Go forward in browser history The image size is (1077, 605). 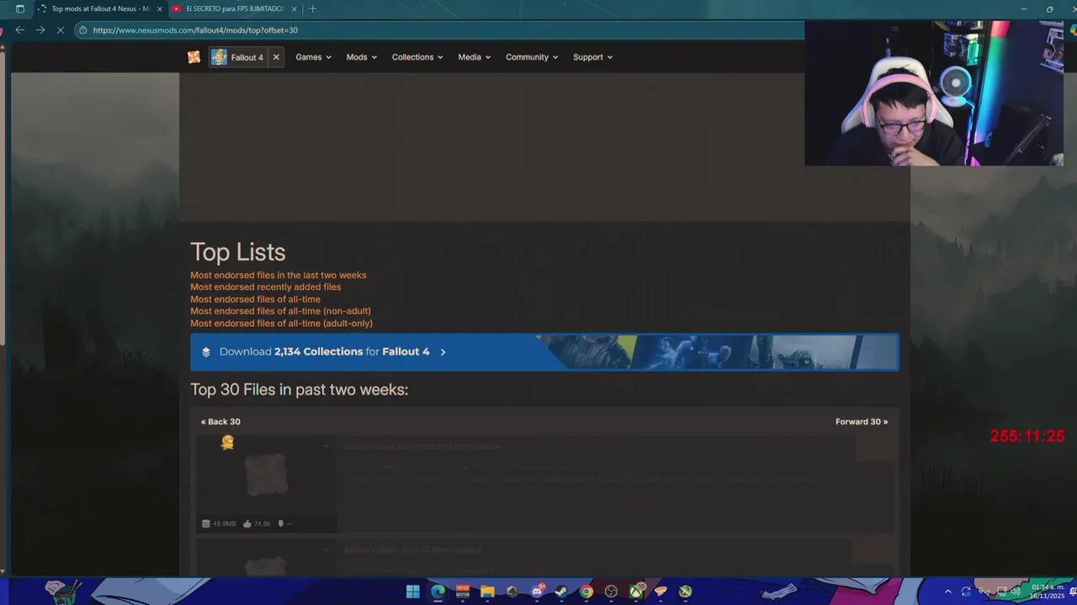tap(40, 30)
